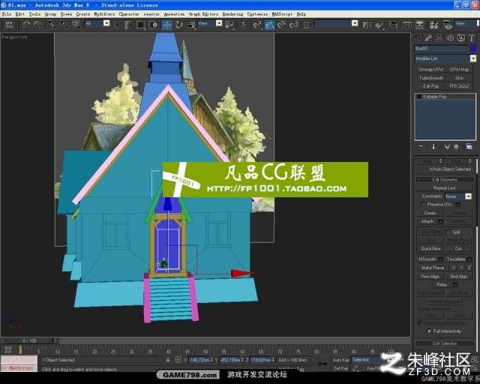The height and width of the screenshot is (384, 480).
Task: Toggle the Split checkbox
Action: tap(448, 232)
